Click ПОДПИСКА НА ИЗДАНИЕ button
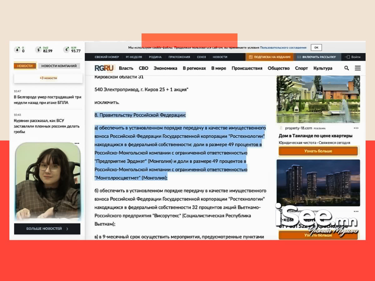 tap(269, 57)
